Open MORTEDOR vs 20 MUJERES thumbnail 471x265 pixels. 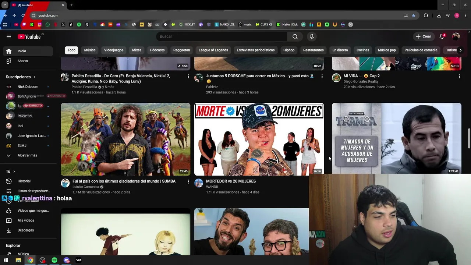[259, 139]
